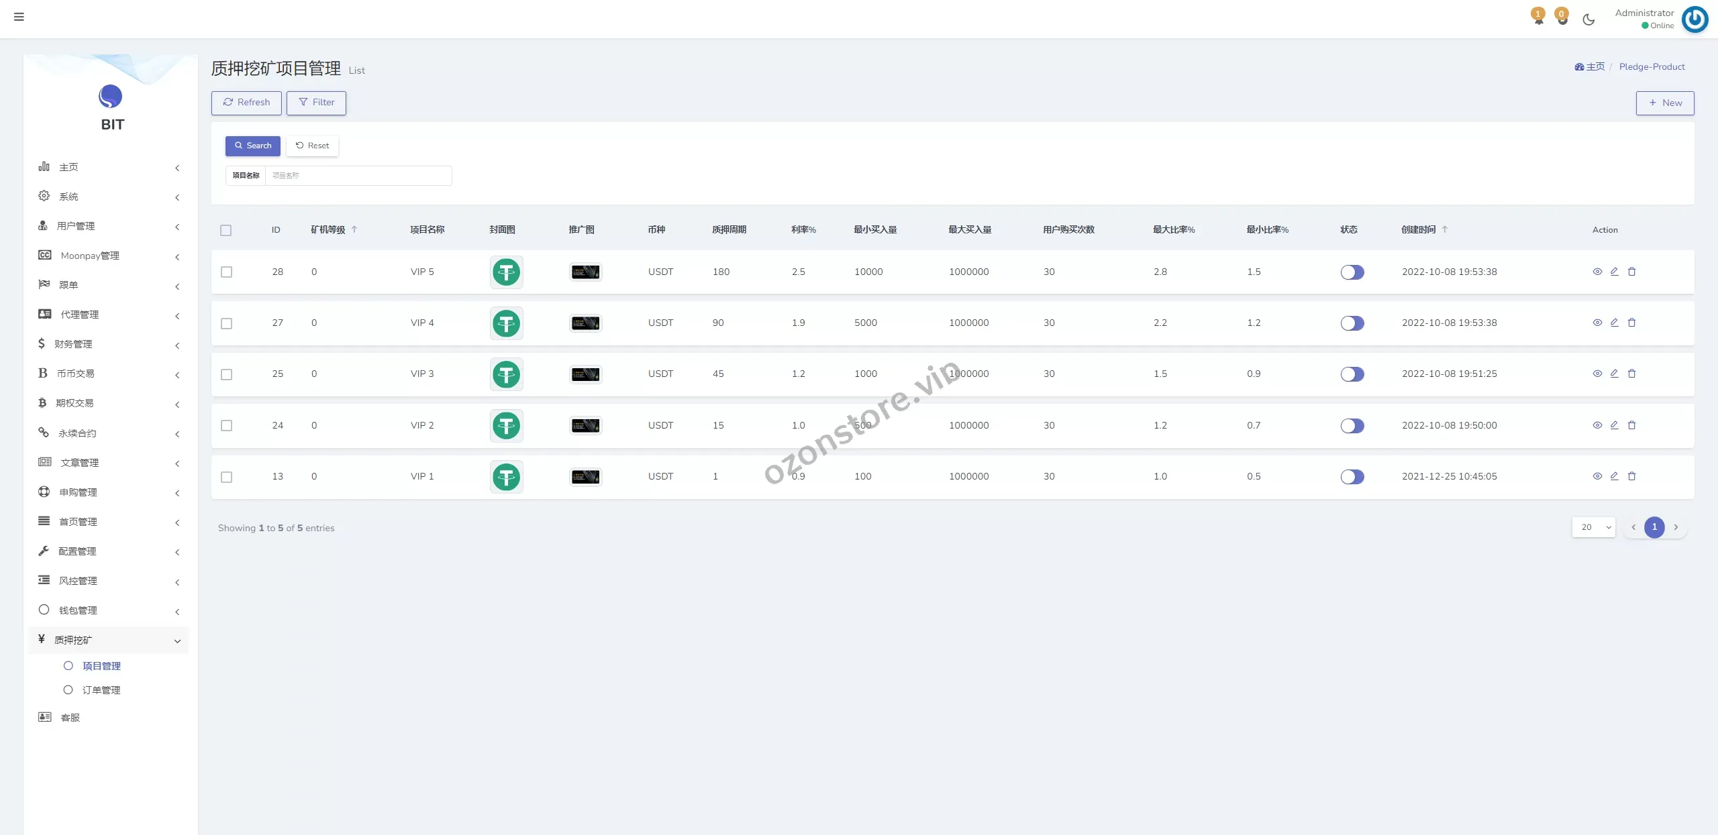The height and width of the screenshot is (835, 1718).
Task: Click edit pencil icon for VIP 5
Action: [x=1614, y=272]
